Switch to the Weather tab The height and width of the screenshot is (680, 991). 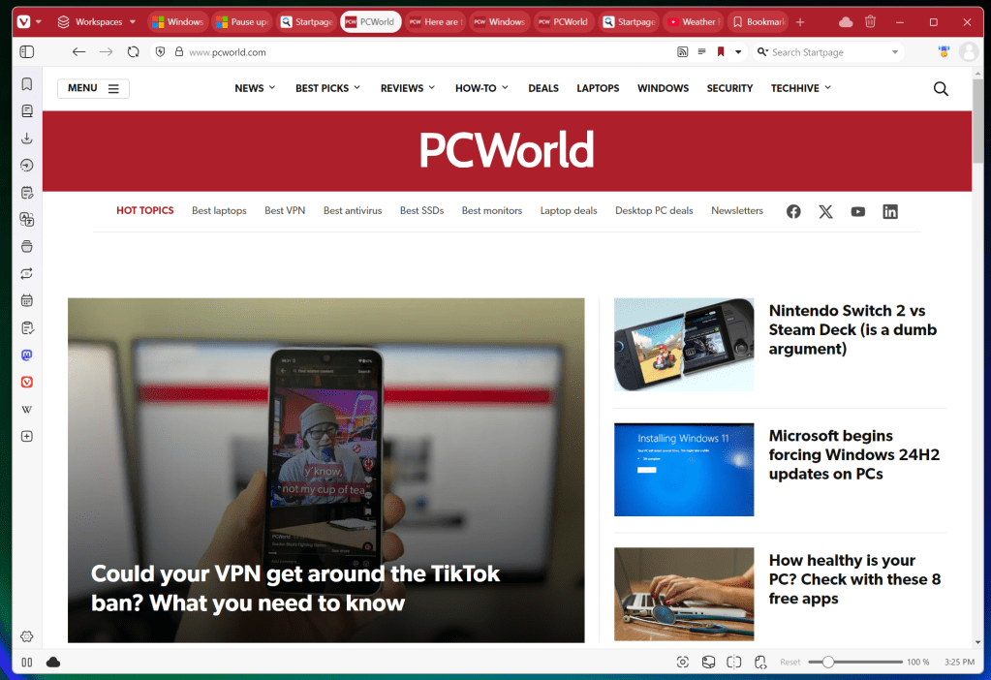(x=694, y=20)
